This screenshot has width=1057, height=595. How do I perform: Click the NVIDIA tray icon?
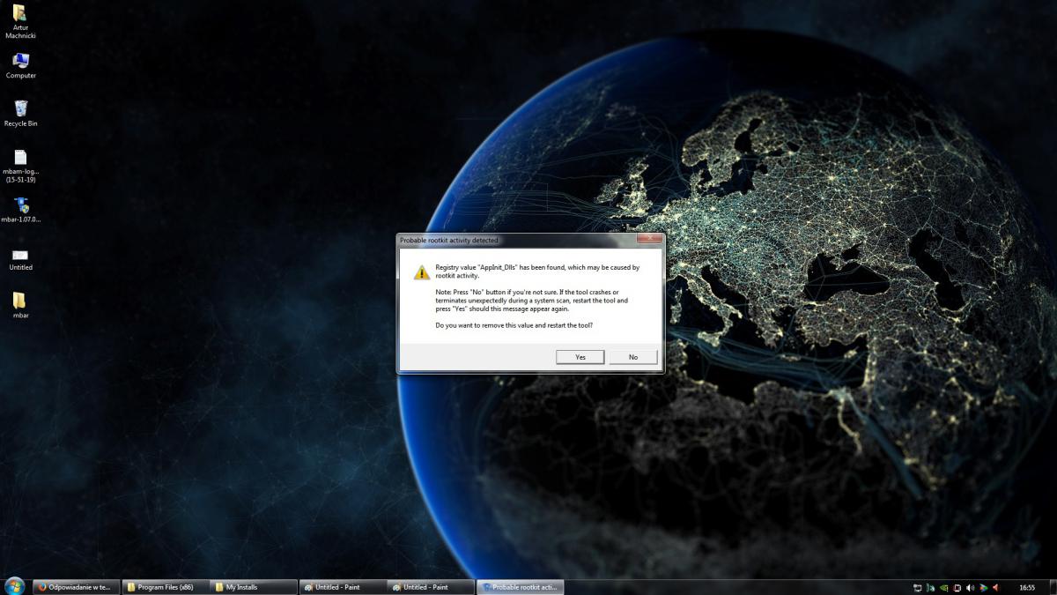(943, 588)
